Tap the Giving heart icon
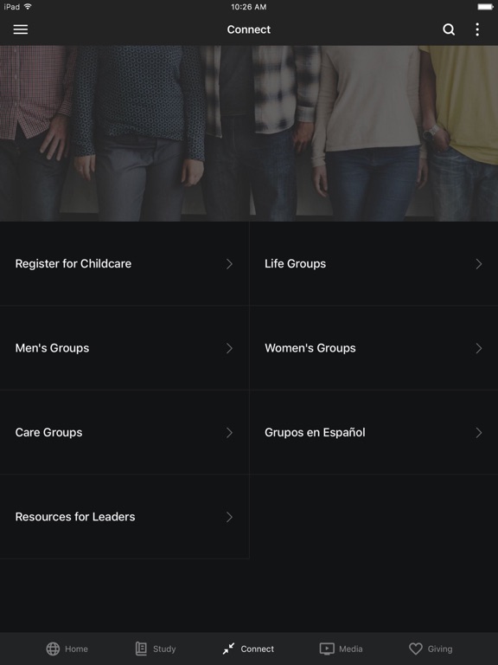The width and height of the screenshot is (498, 665). (x=416, y=649)
